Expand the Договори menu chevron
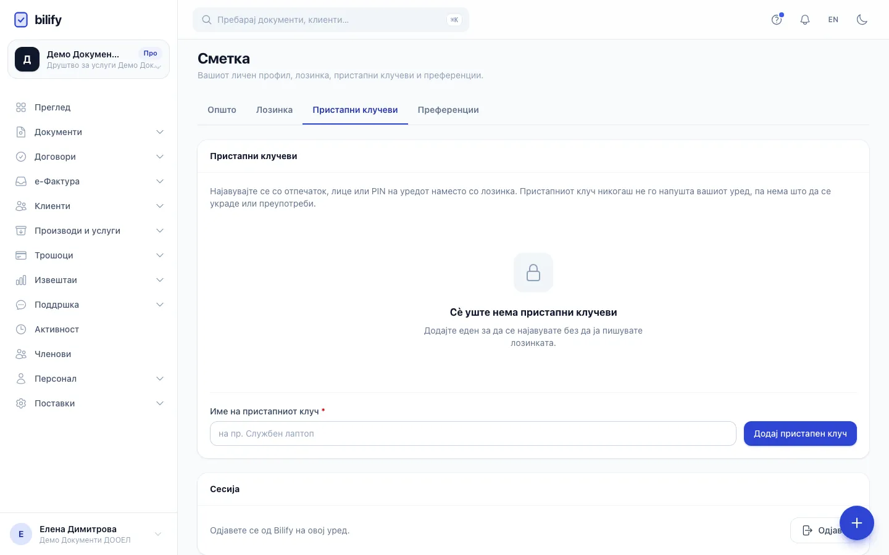Screen dimensions: 889x555 [x=160, y=157]
